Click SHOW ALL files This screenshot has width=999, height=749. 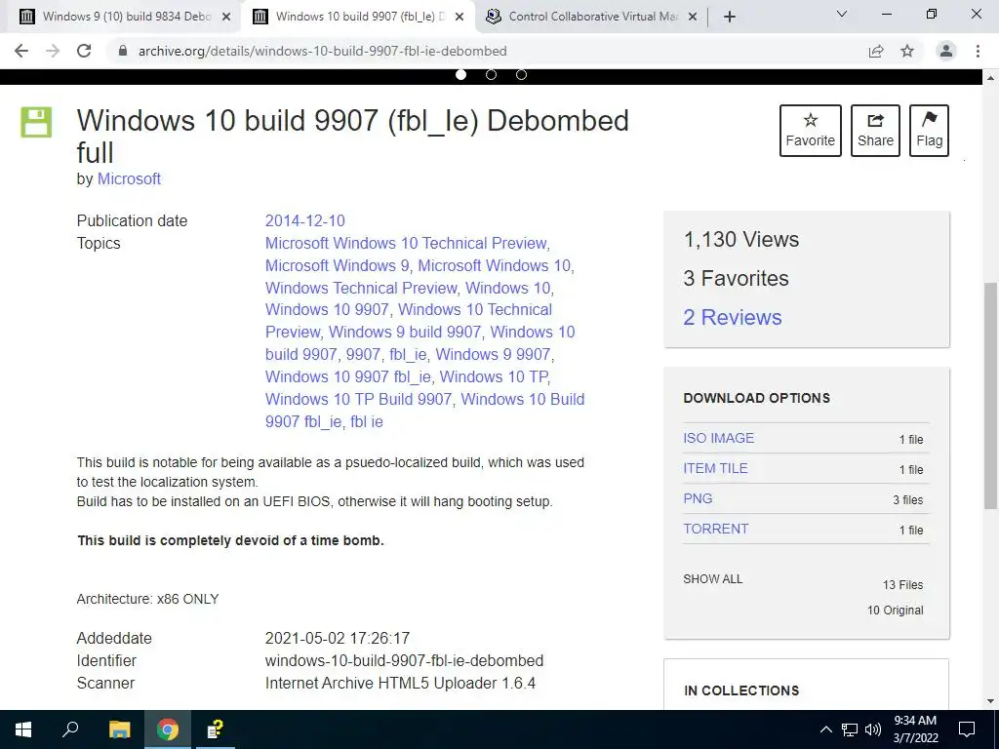coord(713,579)
